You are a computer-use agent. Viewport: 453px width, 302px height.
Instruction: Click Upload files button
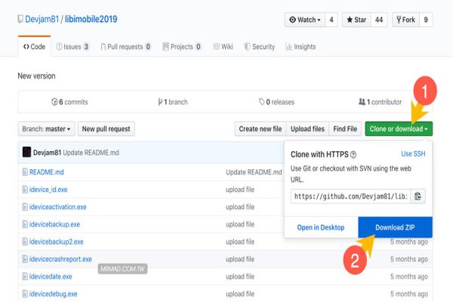click(307, 129)
